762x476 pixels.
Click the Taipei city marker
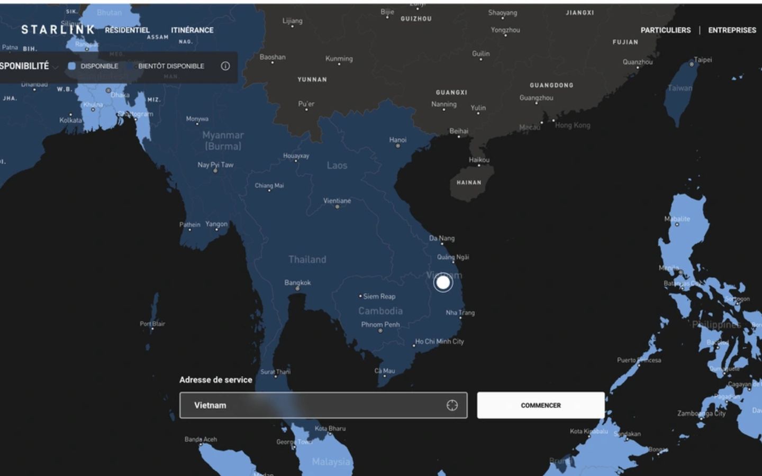(x=692, y=64)
